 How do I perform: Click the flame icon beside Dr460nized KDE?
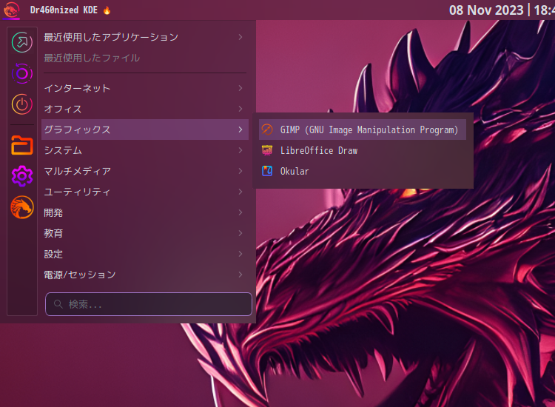(x=107, y=10)
